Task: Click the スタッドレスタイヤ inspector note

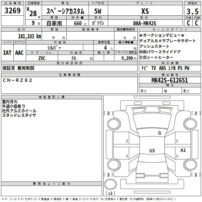Action: [x=19, y=115]
